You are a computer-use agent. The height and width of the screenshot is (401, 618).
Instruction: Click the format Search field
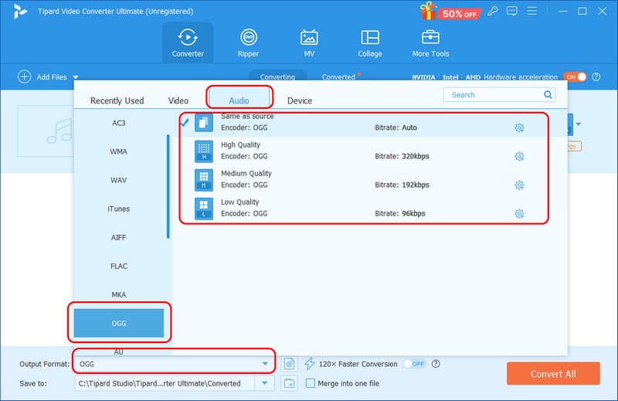click(x=499, y=94)
